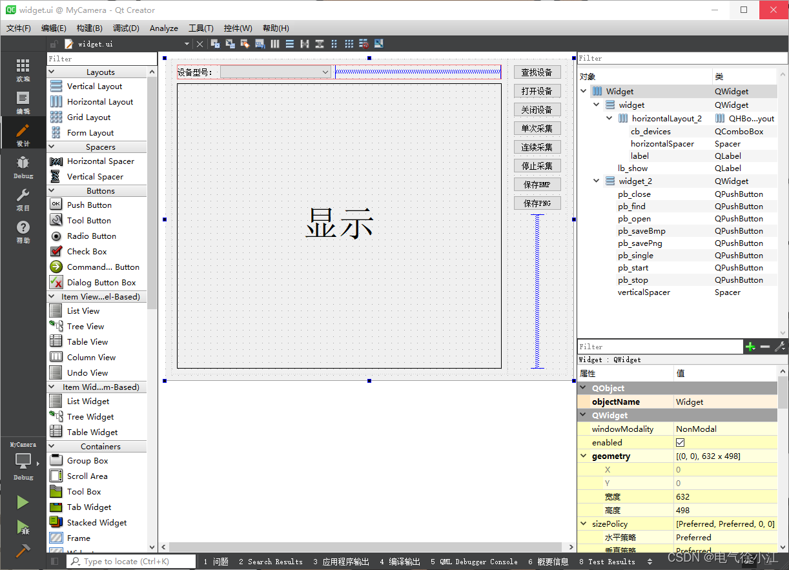Open the 项目 (Projects) mode wrench icon
The image size is (789, 570).
[x=23, y=199]
